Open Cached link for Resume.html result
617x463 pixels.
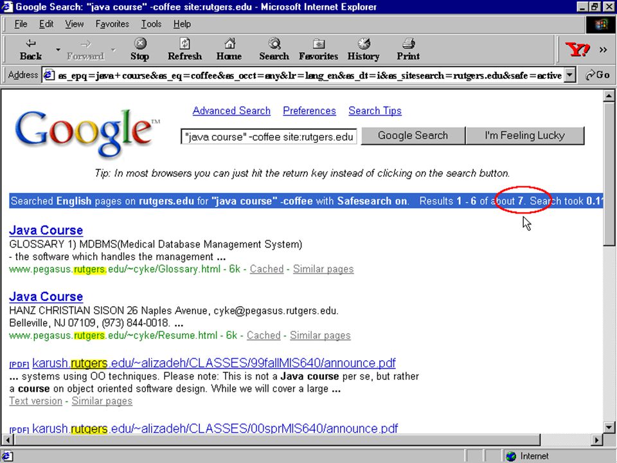264,335
